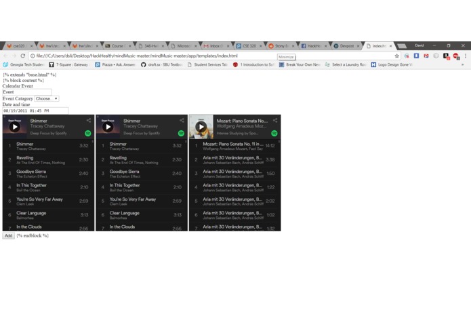This screenshot has width=471, height=335.
Task: Click the Spotify logo in the leftmost Shimmer player
Action: [87, 133]
